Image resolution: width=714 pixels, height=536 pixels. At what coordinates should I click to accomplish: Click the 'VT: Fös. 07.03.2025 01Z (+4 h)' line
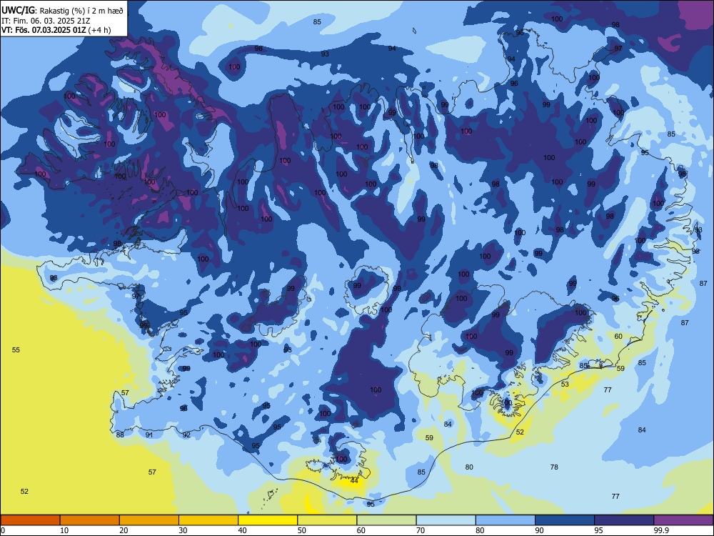pos(56,30)
